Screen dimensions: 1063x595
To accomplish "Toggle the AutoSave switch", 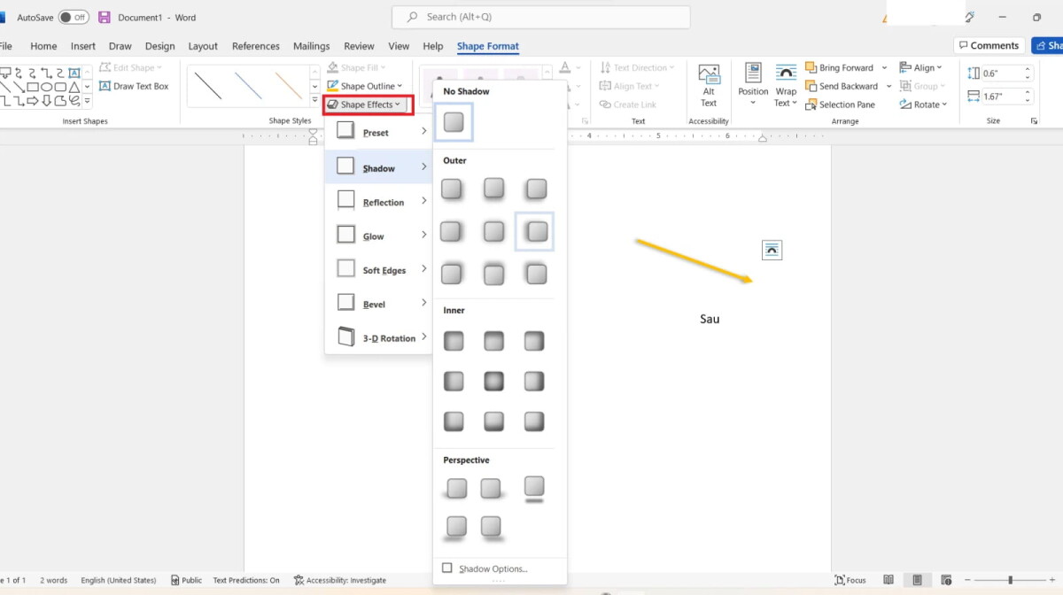I will (x=74, y=18).
